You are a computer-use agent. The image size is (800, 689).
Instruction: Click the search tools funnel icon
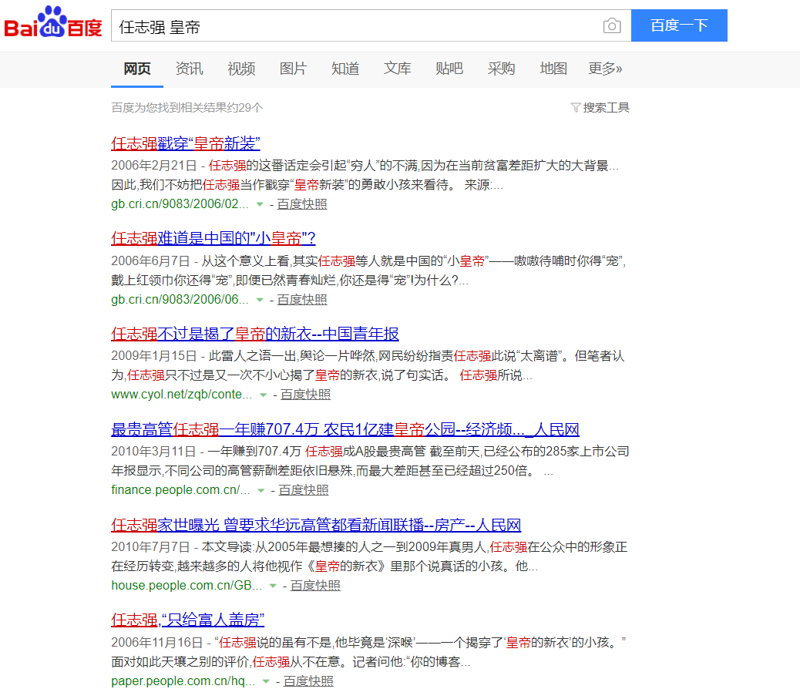576,108
